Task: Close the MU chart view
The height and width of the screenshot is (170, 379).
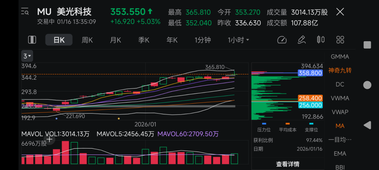Action: (x=340, y=11)
